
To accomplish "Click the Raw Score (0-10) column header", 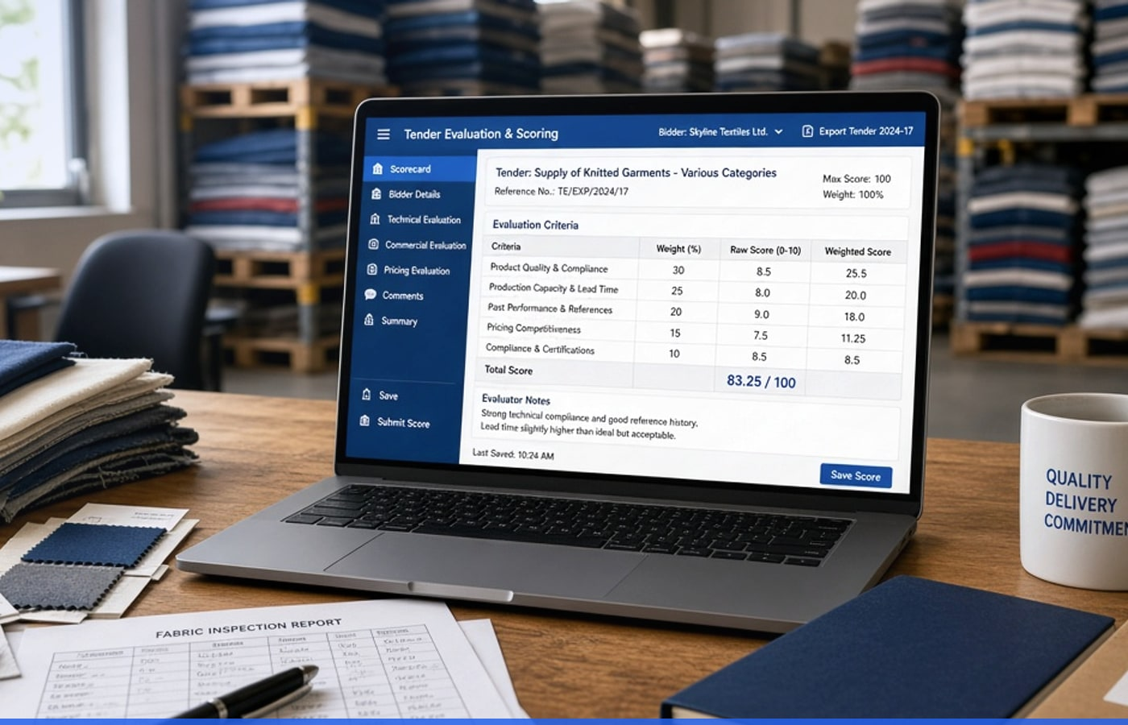I will coord(765,250).
